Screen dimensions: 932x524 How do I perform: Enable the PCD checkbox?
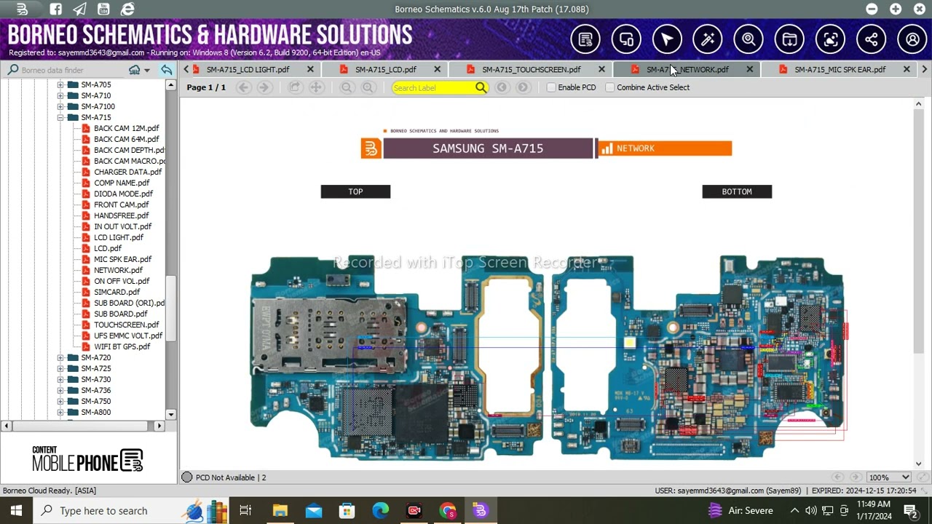pyautogui.click(x=551, y=87)
